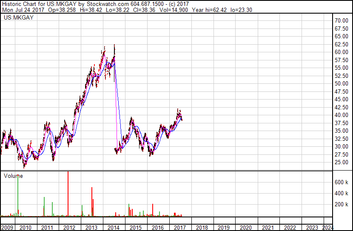Select the 2009 year label on axis
353x231 pixels.
(7, 228)
